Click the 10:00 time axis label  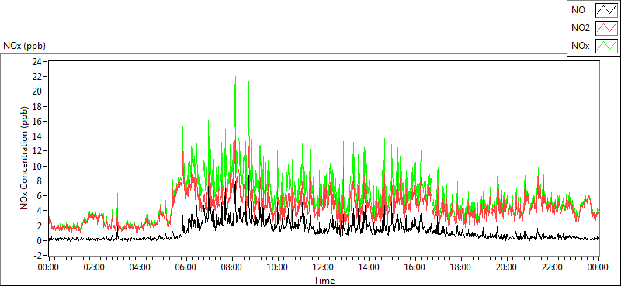point(278,267)
